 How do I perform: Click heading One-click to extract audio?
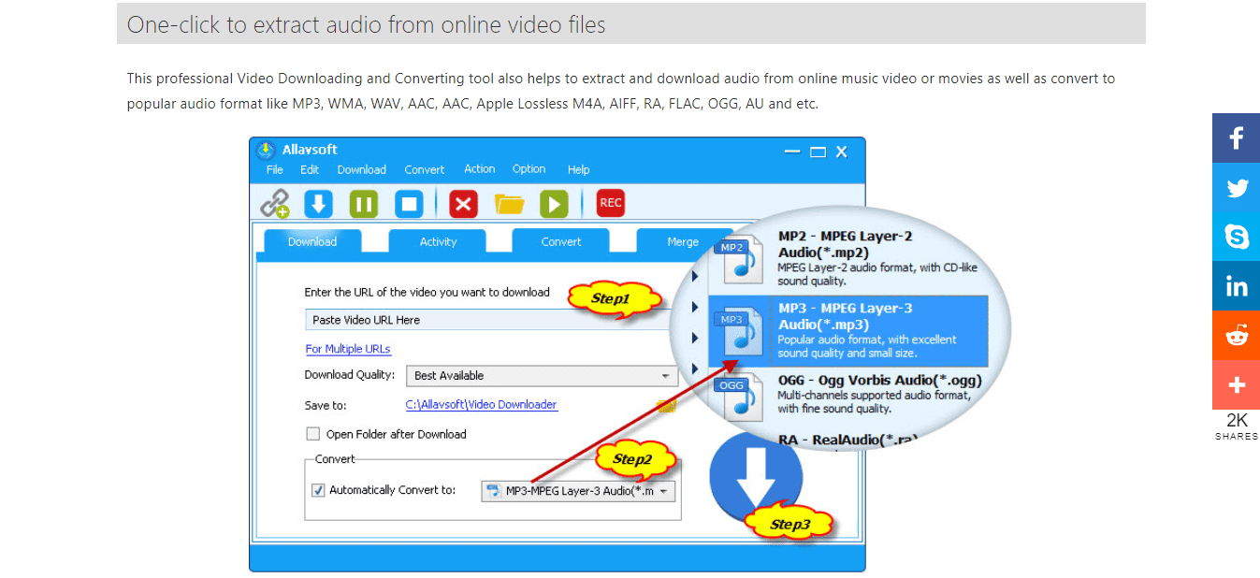pyautogui.click(x=367, y=24)
